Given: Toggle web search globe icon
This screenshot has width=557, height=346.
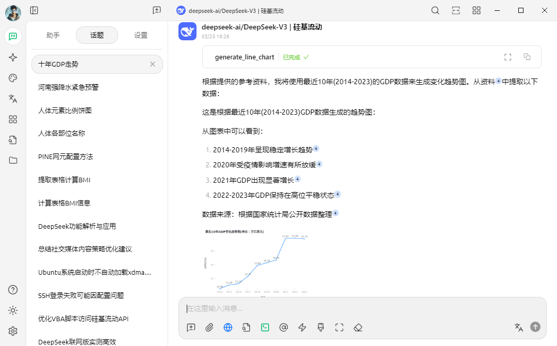Looking at the screenshot, I should point(228,327).
